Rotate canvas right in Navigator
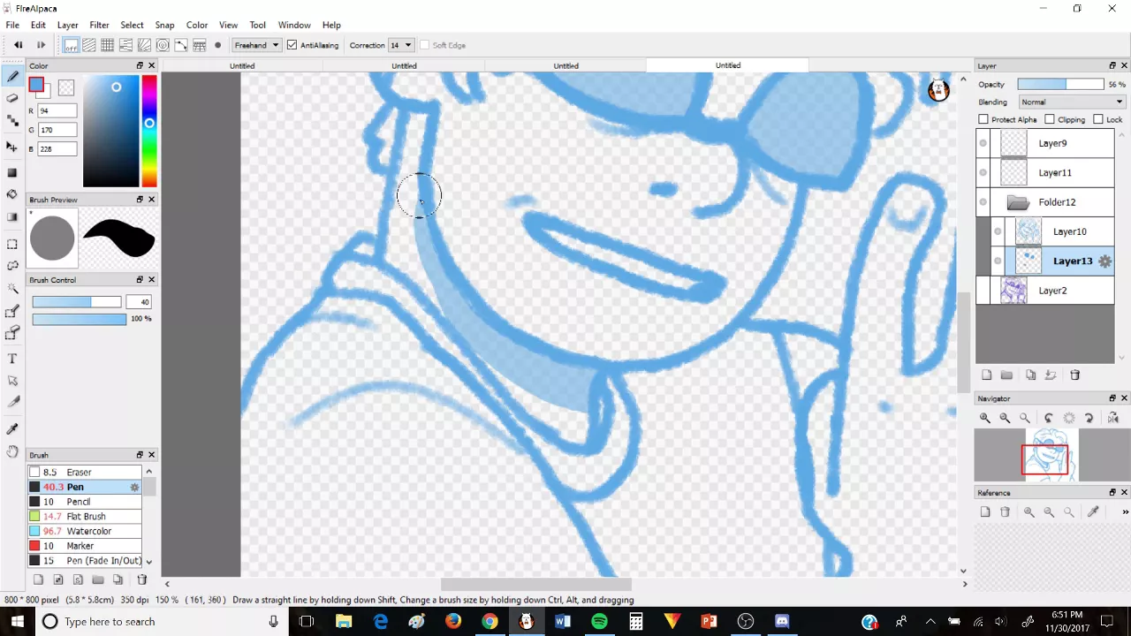Image resolution: width=1131 pixels, height=636 pixels. [x=1089, y=418]
